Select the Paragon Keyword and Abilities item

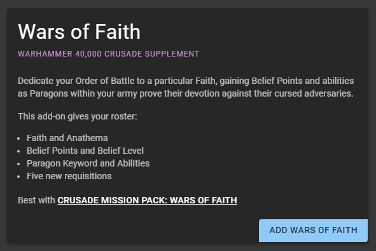click(x=88, y=163)
